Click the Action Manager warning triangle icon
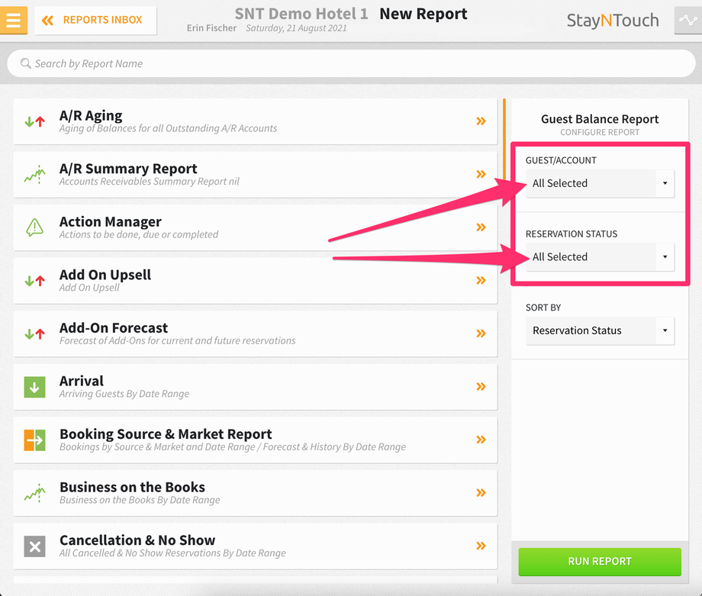The image size is (702, 596). click(35, 227)
